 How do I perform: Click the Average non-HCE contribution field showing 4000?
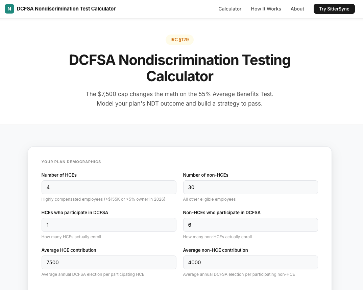click(x=250, y=262)
